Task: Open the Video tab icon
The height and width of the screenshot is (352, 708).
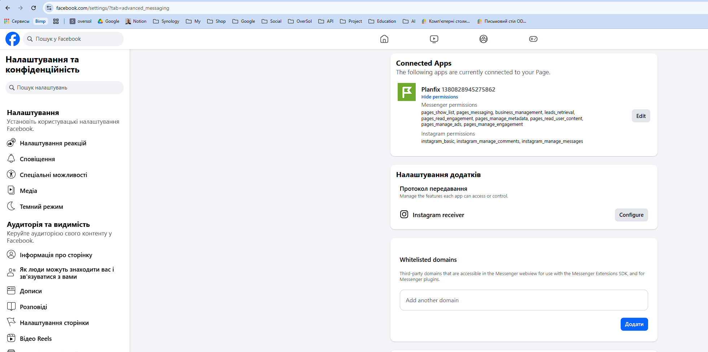Action: pos(434,39)
